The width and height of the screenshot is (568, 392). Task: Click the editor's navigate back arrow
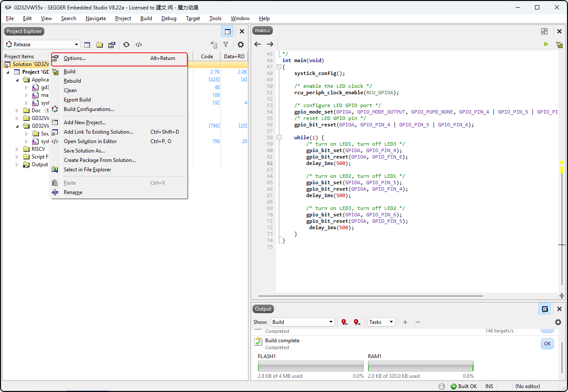click(257, 44)
